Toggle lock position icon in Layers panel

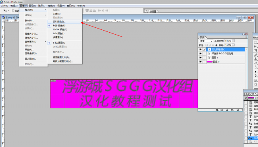point(213,45)
